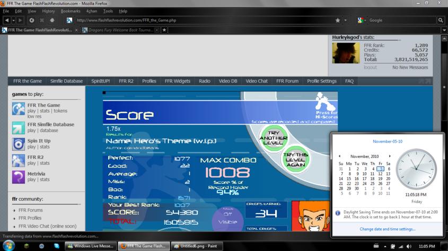Bookmark this page with the star icon
The height and width of the screenshot is (251, 448).
click(x=338, y=20)
